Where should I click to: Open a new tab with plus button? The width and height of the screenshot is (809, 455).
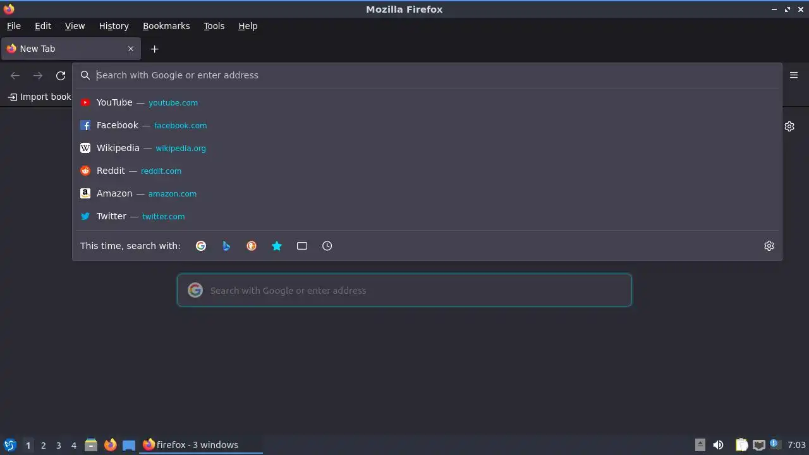[154, 49]
